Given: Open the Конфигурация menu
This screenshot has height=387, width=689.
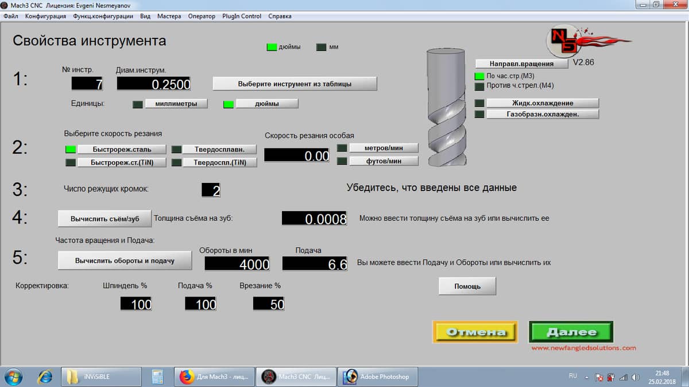Looking at the screenshot, I should click(x=45, y=16).
